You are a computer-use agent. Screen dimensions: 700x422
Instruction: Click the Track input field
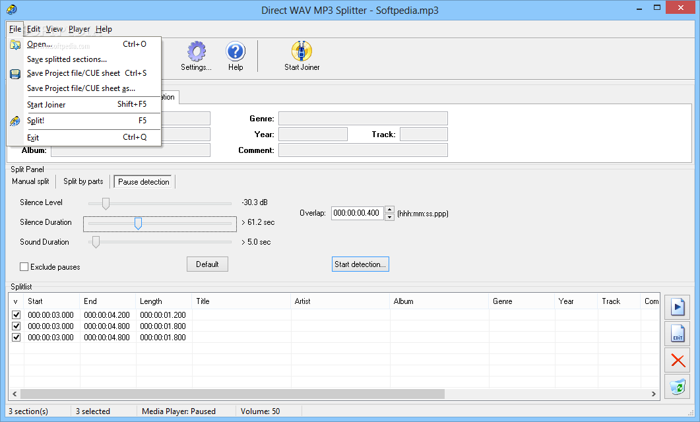[424, 135]
